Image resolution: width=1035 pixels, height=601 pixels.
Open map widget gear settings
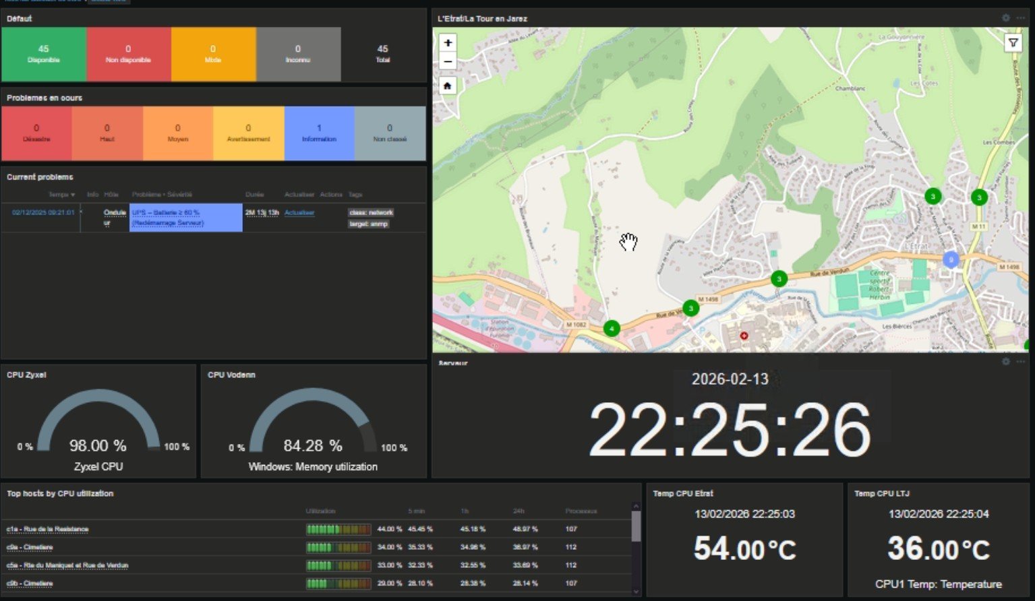(x=1005, y=18)
